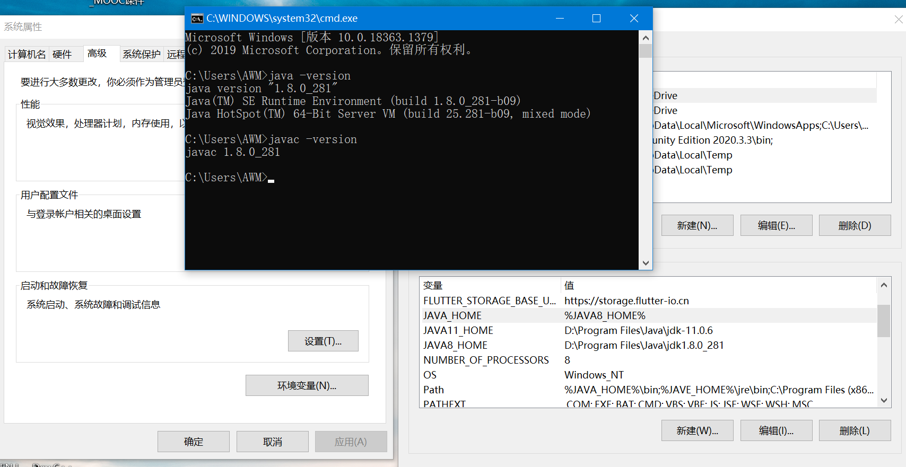The height and width of the screenshot is (467, 906).
Task: Click 删除(L) for system variables
Action: pyautogui.click(x=855, y=430)
